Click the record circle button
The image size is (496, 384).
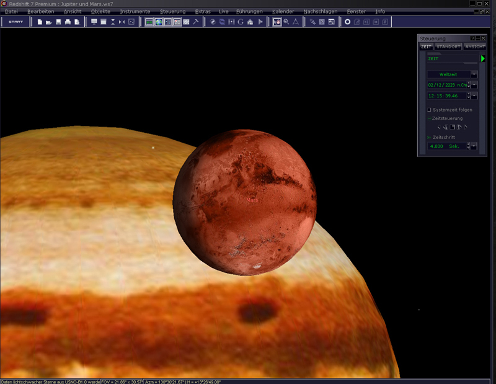tap(347, 22)
